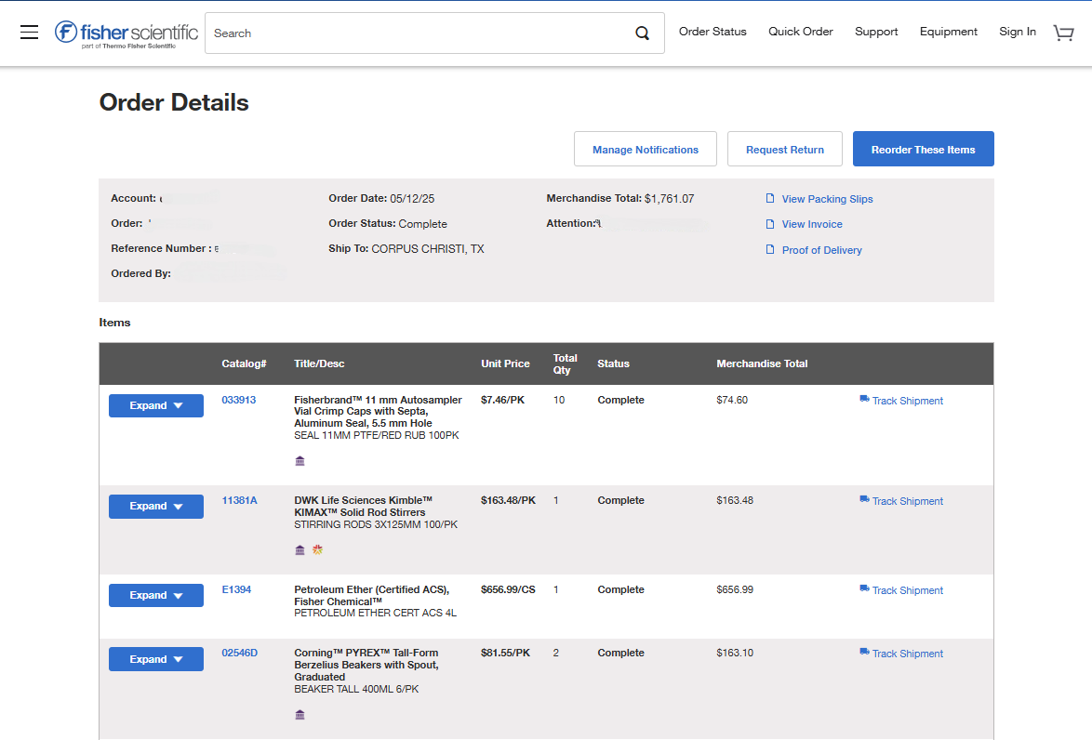Screen dimensions: 1092x740
Task: Click the truck icon on the Petroleum Ether row
Action: [864, 588]
